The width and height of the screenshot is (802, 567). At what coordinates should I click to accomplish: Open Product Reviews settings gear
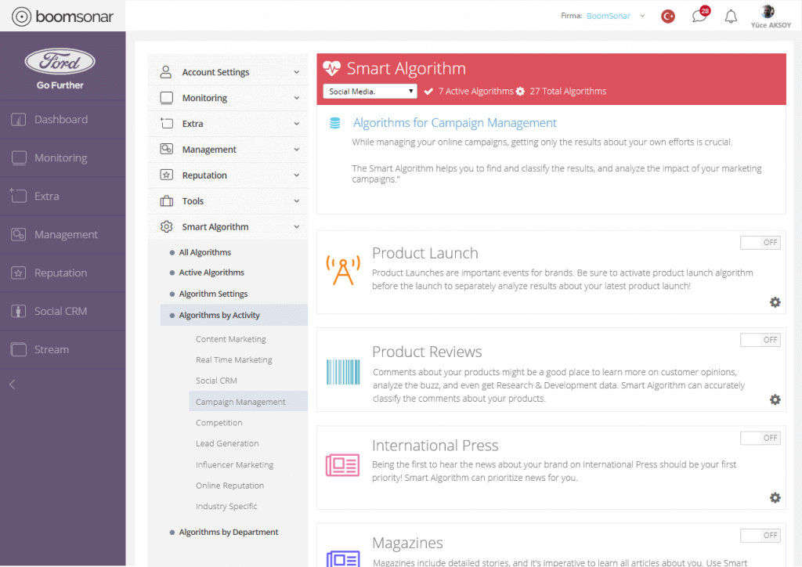point(775,399)
